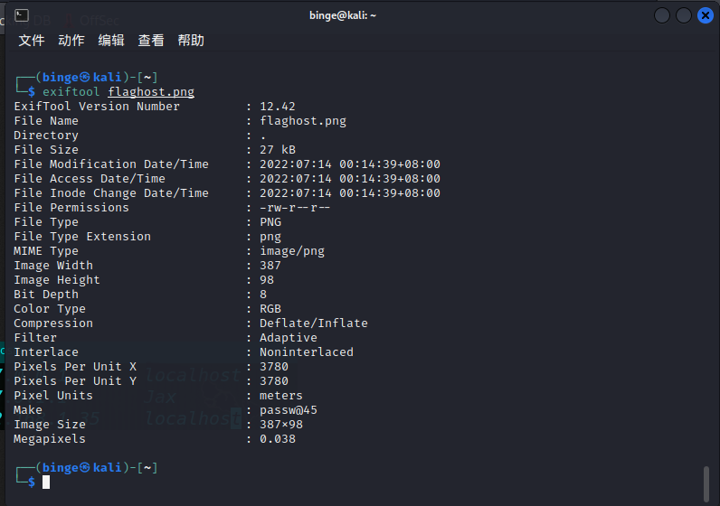Click the MIME Type value image/png
720x506 pixels.
[292, 251]
